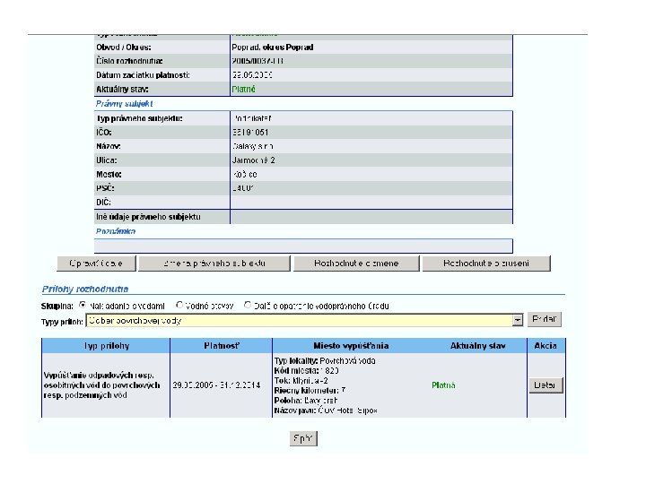646x484 pixels.
Task: Select the Vodné stavby radio option
Action: pos(179,306)
